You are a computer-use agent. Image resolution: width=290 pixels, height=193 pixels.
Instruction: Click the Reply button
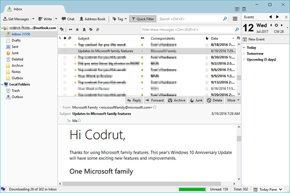click(133, 100)
